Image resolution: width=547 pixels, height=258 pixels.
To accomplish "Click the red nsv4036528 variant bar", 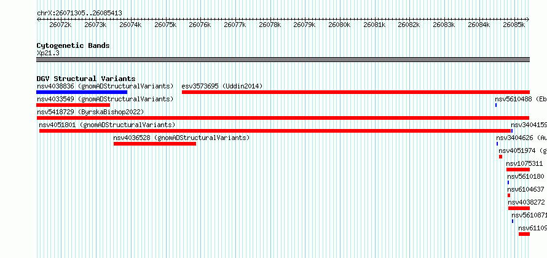I will [155, 144].
